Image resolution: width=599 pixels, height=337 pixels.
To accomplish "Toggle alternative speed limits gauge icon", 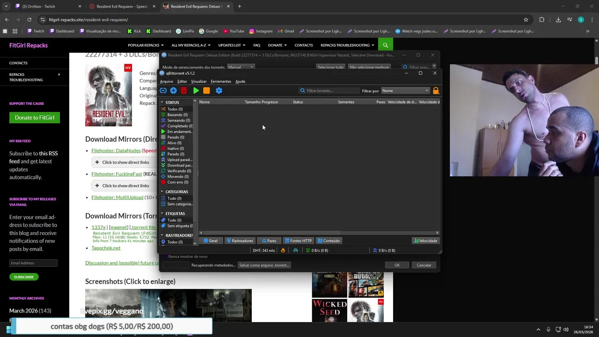I will (295, 250).
